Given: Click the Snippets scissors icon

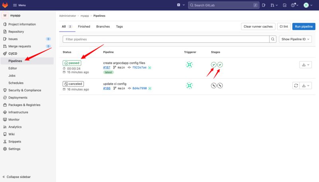Looking at the screenshot, I should coord(5,141).
